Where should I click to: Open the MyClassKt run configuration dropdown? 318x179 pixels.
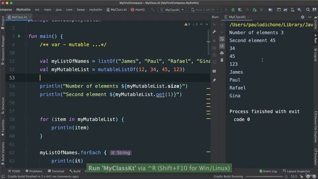coord(172,10)
